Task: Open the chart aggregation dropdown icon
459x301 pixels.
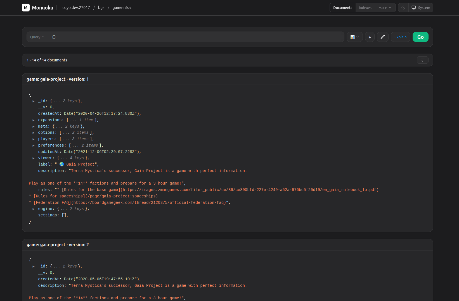Action: [354, 37]
